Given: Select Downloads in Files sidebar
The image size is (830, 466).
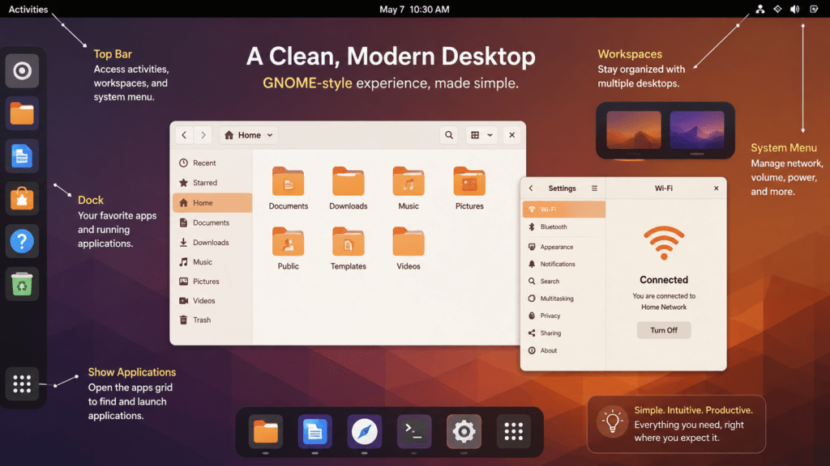Looking at the screenshot, I should (212, 243).
